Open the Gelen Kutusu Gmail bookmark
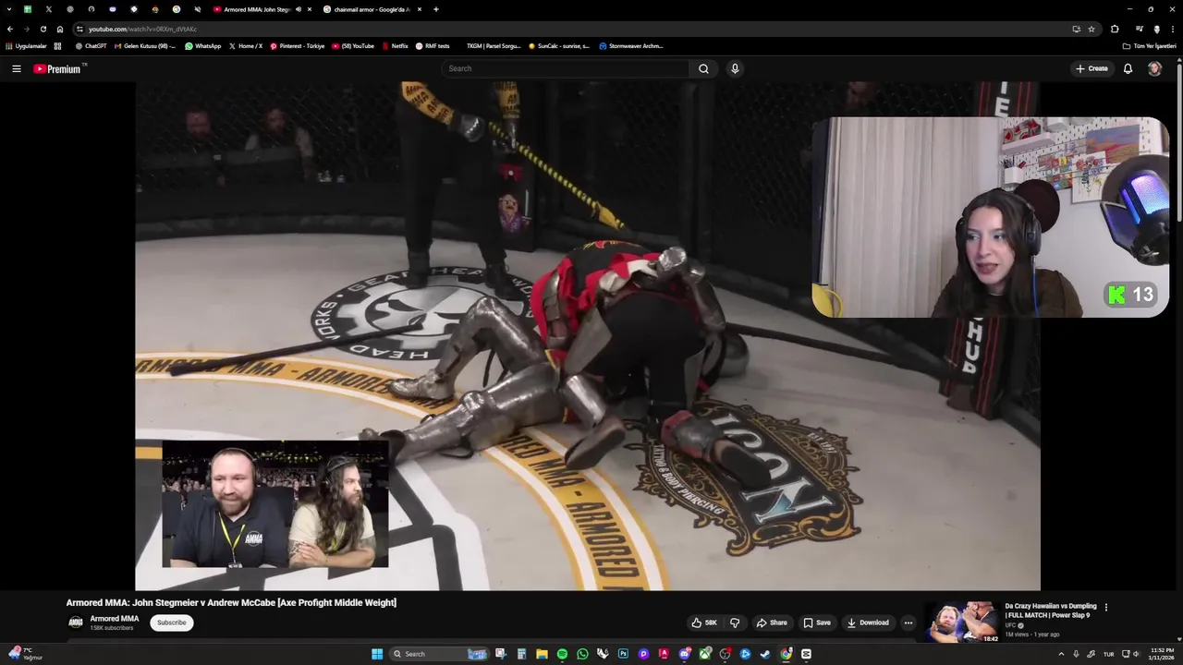 (144, 46)
